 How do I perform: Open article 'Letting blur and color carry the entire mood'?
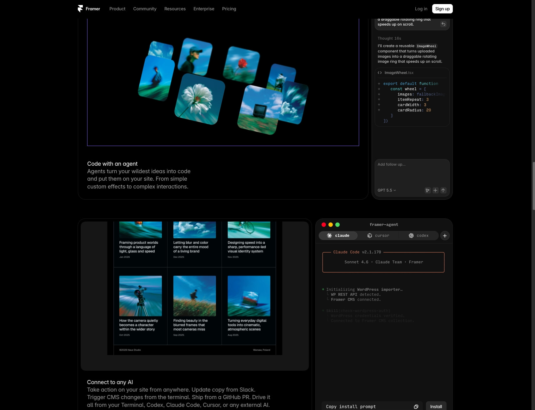tap(191, 247)
